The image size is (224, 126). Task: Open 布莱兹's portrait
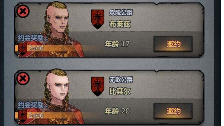click(x=60, y=29)
